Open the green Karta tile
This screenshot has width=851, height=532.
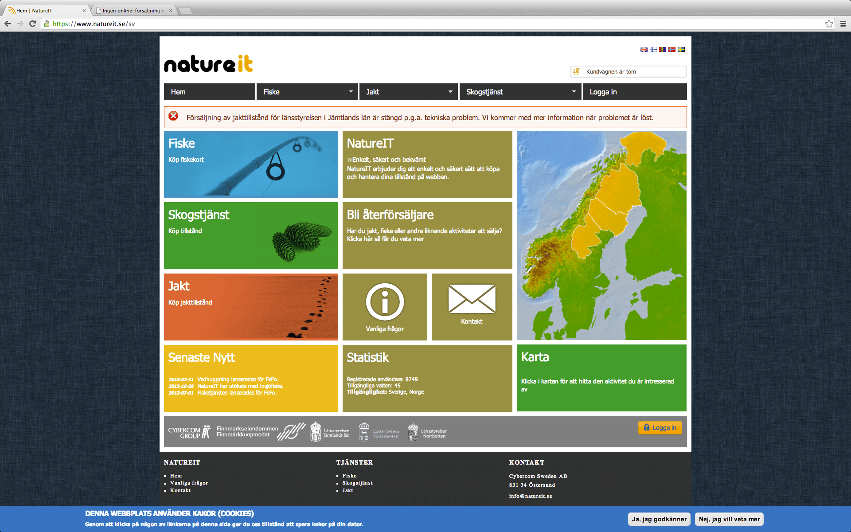point(601,378)
